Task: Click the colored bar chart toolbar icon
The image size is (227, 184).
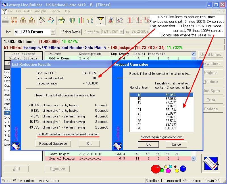Action: (x=81, y=20)
